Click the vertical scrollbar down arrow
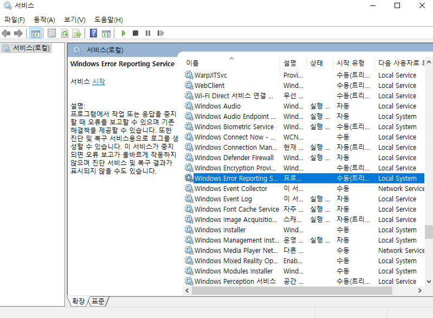Screen dimensions: 433x318 coord(429,282)
